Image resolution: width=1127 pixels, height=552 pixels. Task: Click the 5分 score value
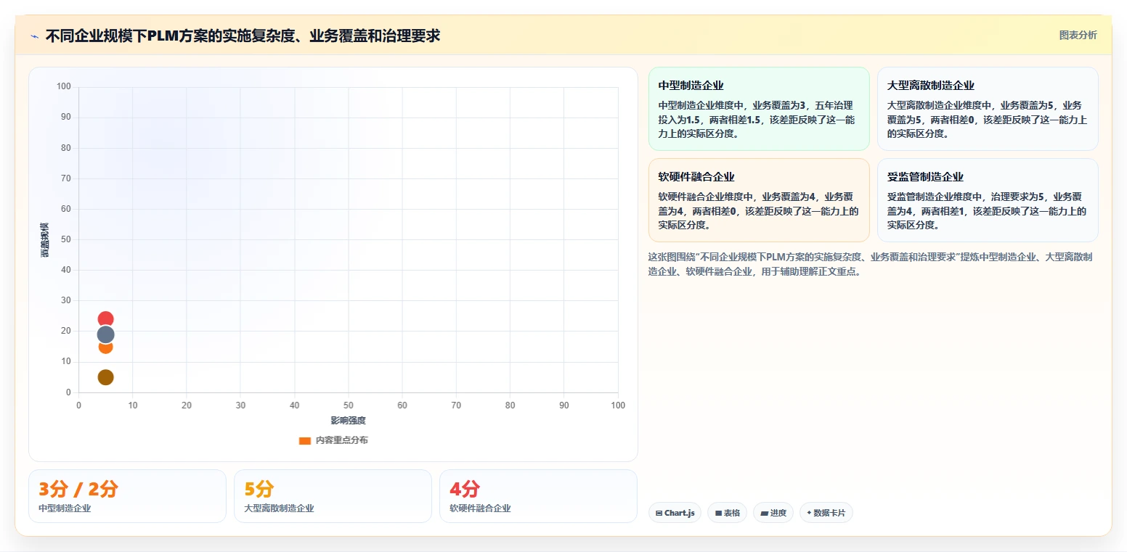pos(259,490)
